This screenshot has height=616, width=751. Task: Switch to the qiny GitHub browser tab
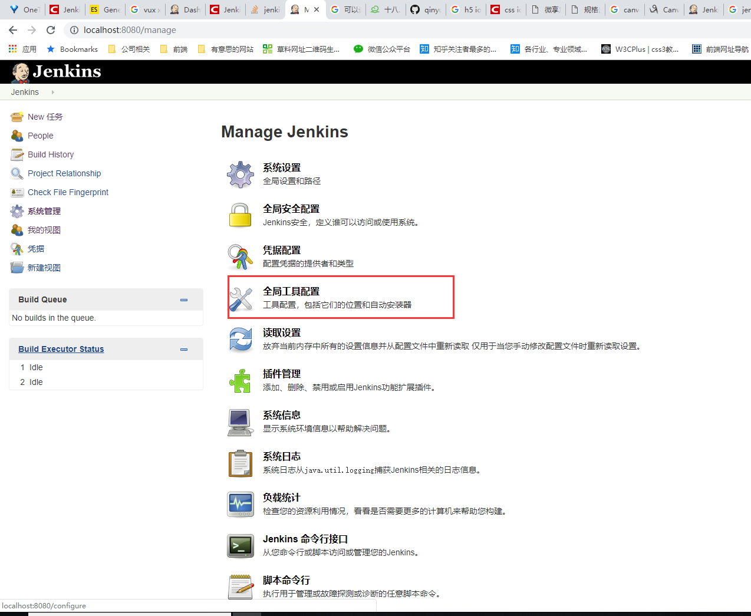[x=426, y=9]
